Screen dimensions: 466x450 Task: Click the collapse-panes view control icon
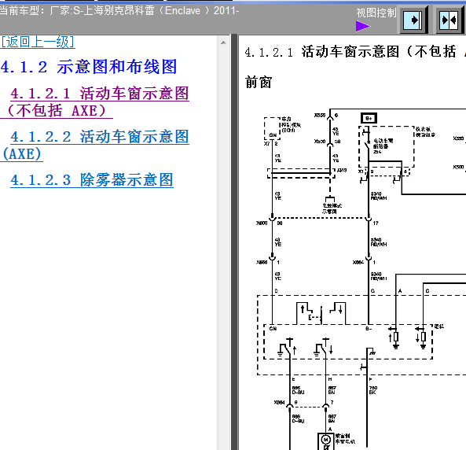pyautogui.click(x=449, y=20)
